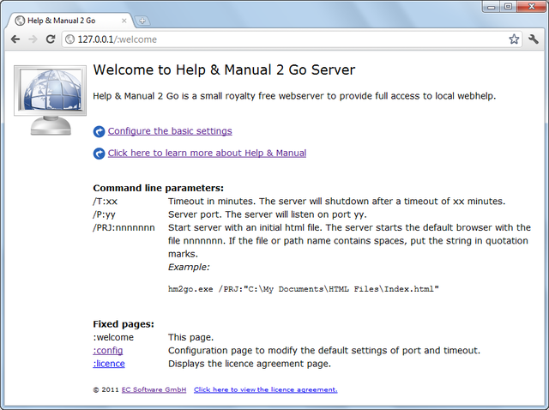This screenshot has width=549, height=410.
Task: Open the :licence fixed page link
Action: click(x=109, y=364)
